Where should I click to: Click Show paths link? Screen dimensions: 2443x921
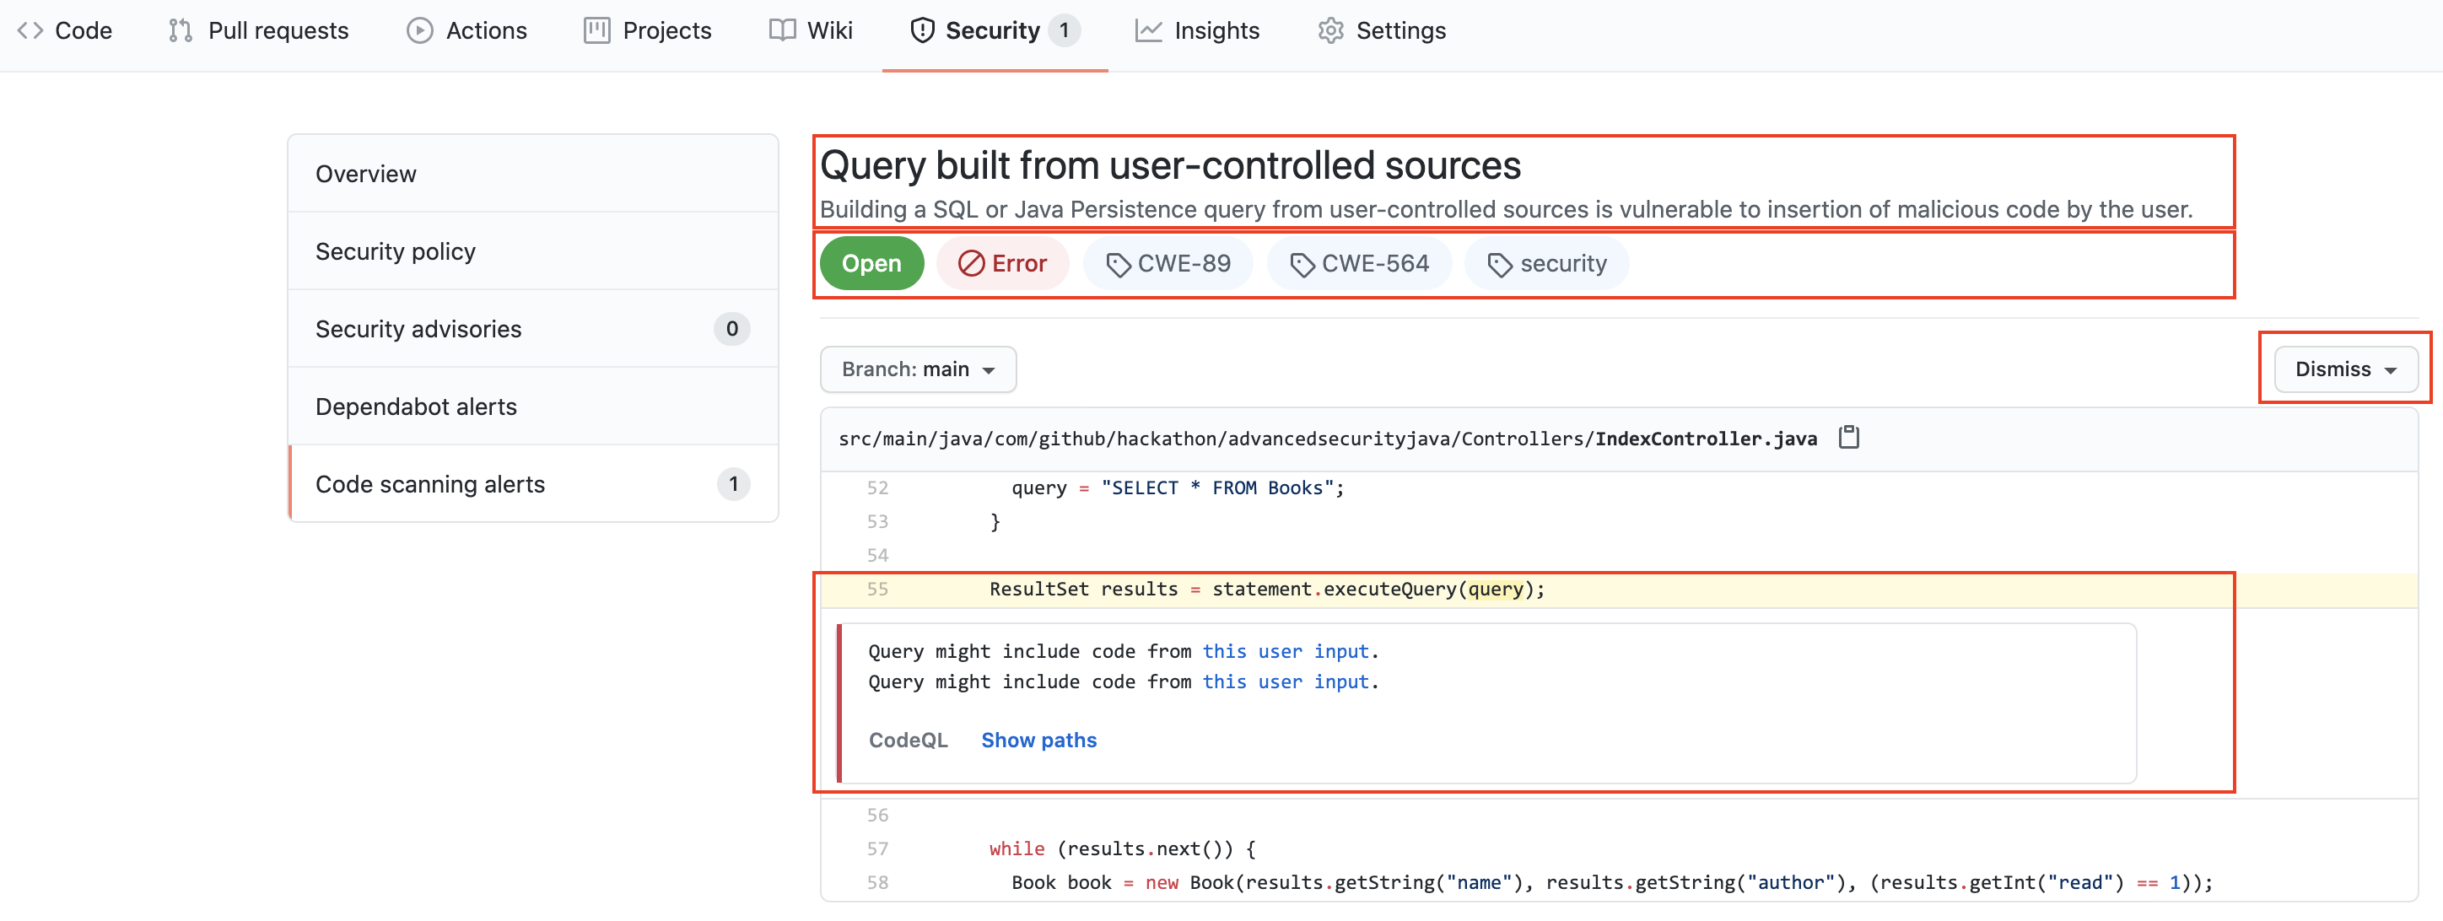pos(1038,740)
